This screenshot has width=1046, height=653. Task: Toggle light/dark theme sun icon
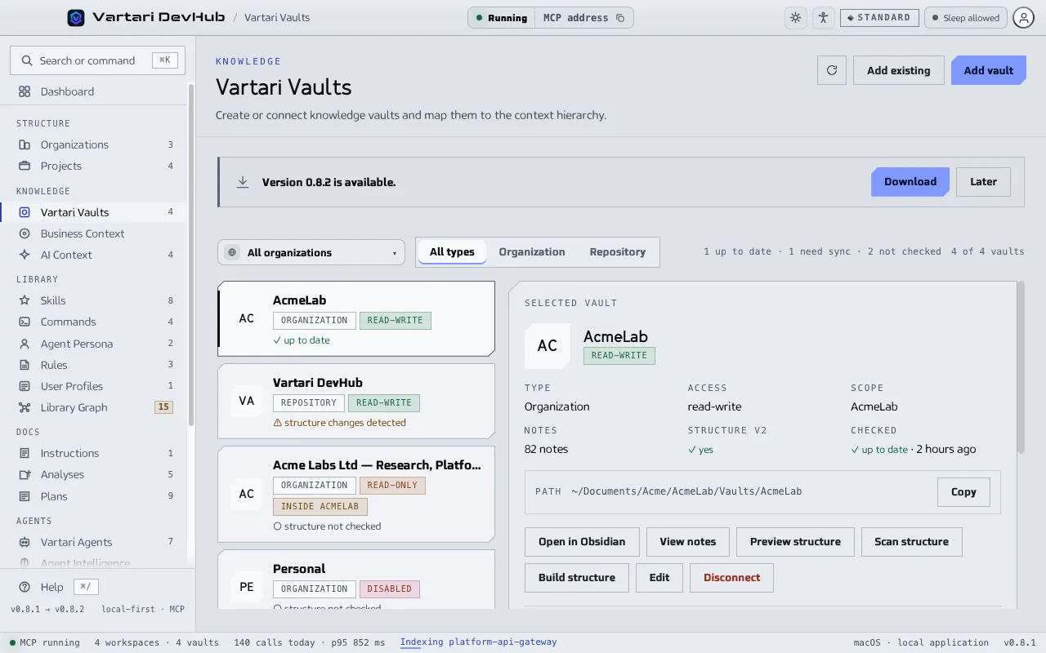point(795,17)
